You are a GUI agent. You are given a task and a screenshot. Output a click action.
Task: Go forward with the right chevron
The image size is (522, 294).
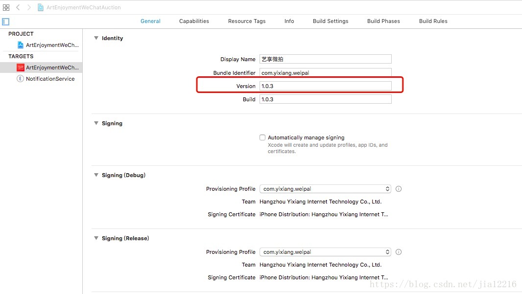tap(29, 7)
